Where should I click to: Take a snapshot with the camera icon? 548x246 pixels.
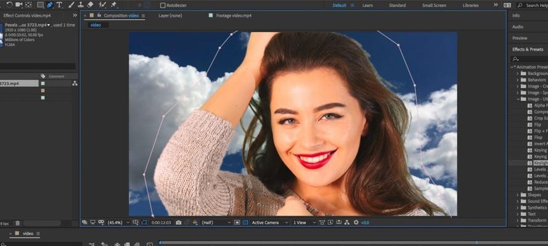[x=179, y=222]
